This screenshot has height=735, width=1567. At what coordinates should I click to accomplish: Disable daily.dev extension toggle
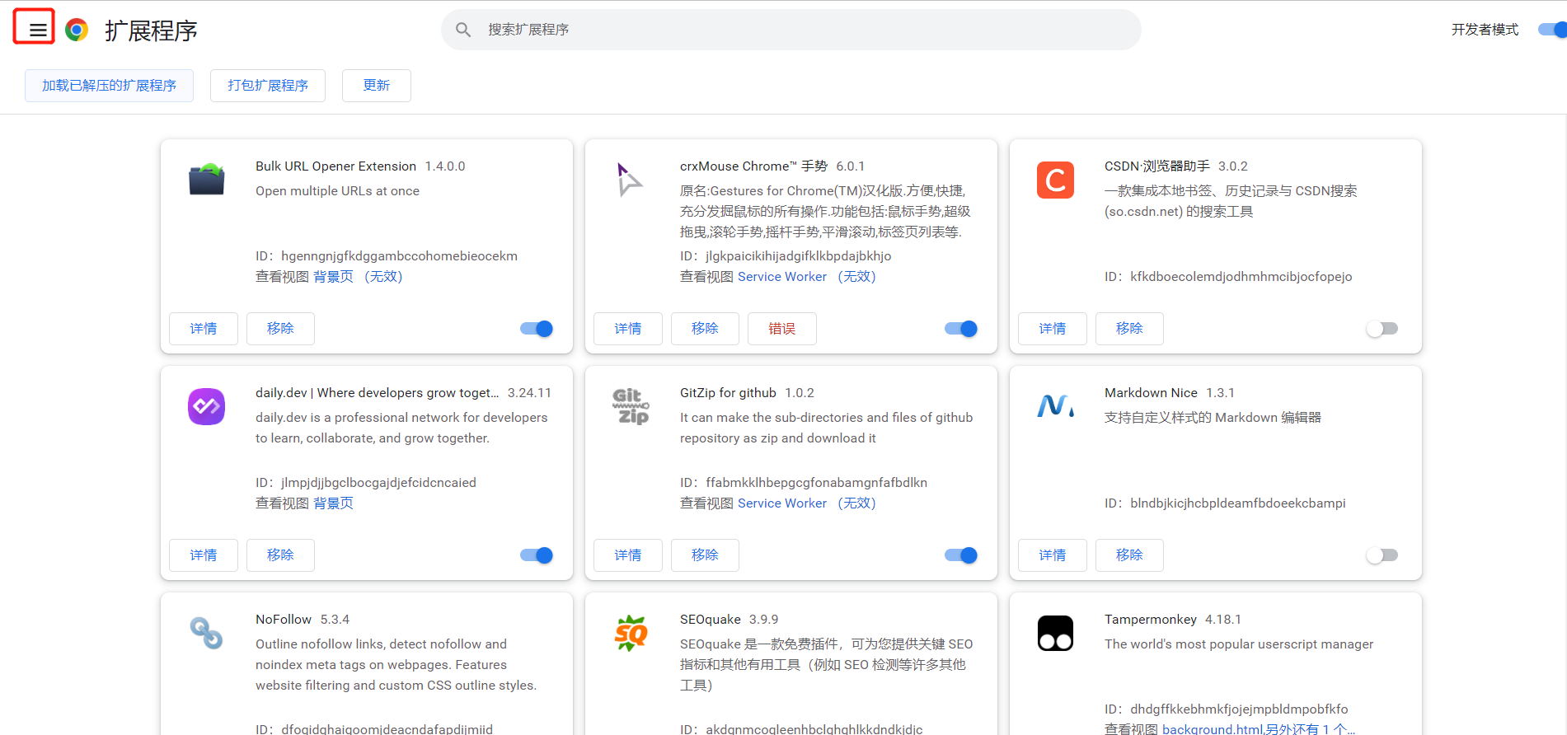click(537, 555)
